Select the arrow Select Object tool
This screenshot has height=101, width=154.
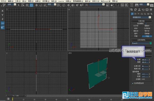[x=19, y=5]
